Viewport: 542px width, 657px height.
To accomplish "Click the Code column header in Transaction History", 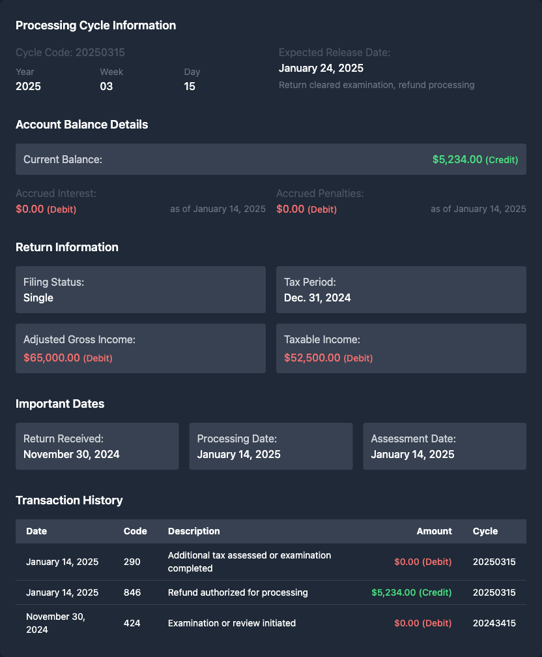I will coord(135,531).
